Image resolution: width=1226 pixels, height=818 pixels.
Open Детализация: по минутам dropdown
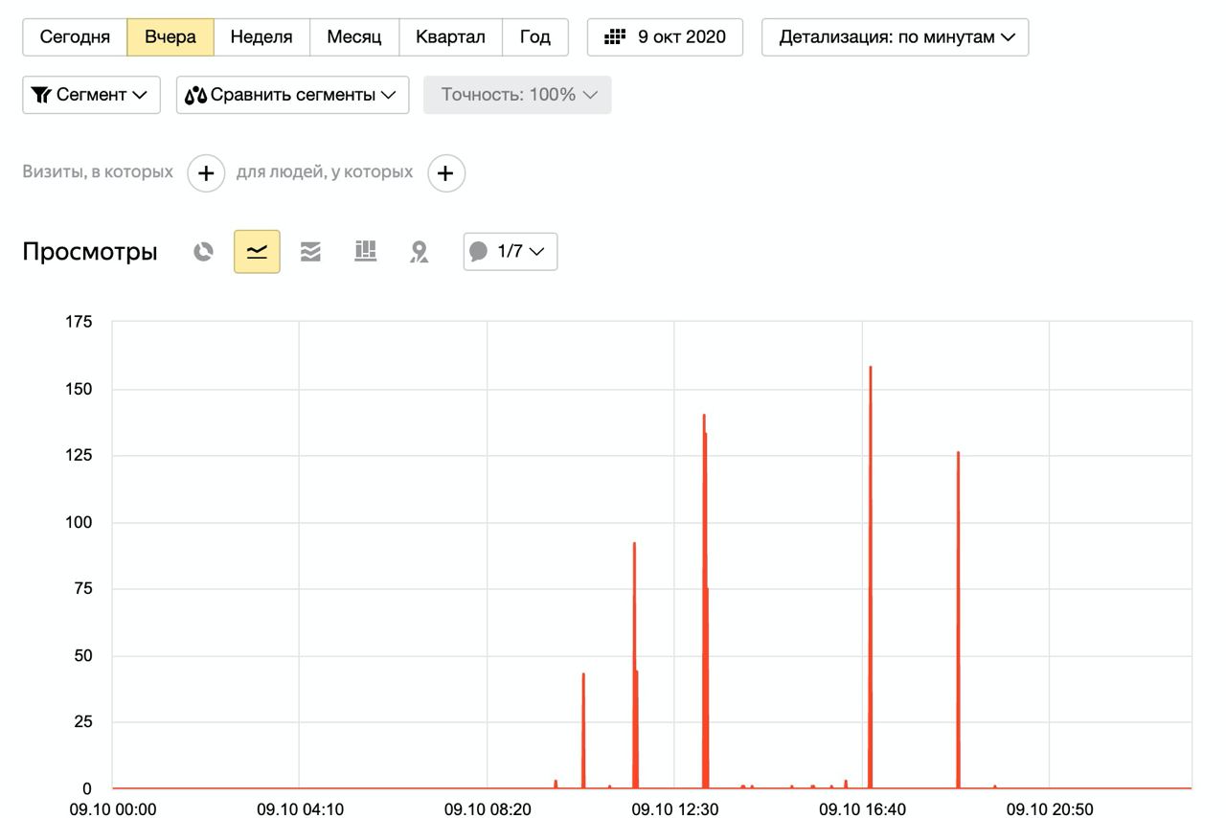(896, 37)
